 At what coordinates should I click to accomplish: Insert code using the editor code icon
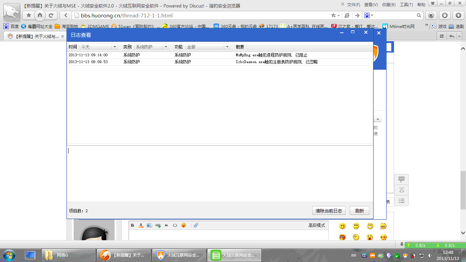coord(175,225)
